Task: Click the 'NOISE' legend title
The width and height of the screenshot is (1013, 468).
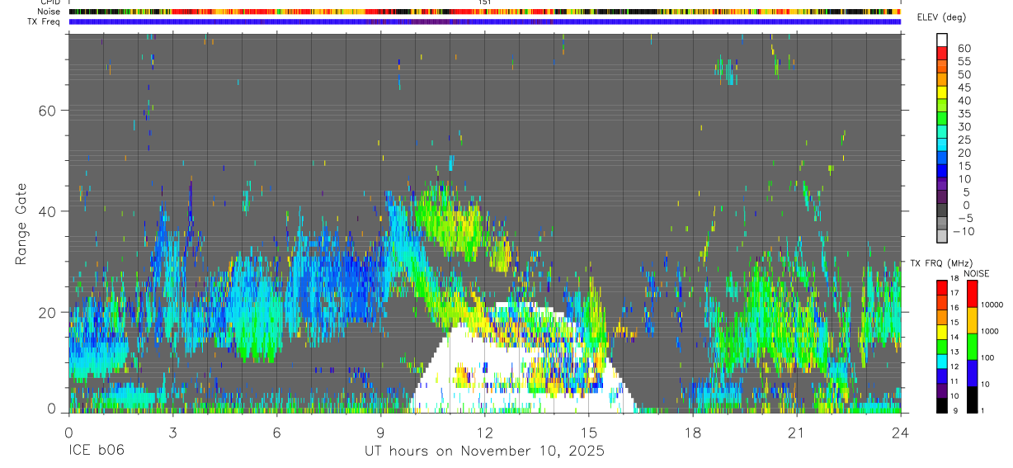Action: 976,273
